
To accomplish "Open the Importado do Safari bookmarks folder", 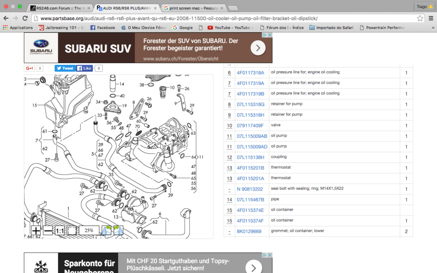I will 331,28.
